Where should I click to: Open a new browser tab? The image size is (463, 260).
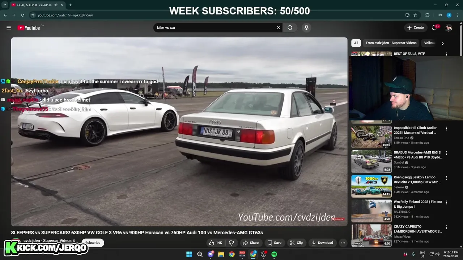click(70, 5)
